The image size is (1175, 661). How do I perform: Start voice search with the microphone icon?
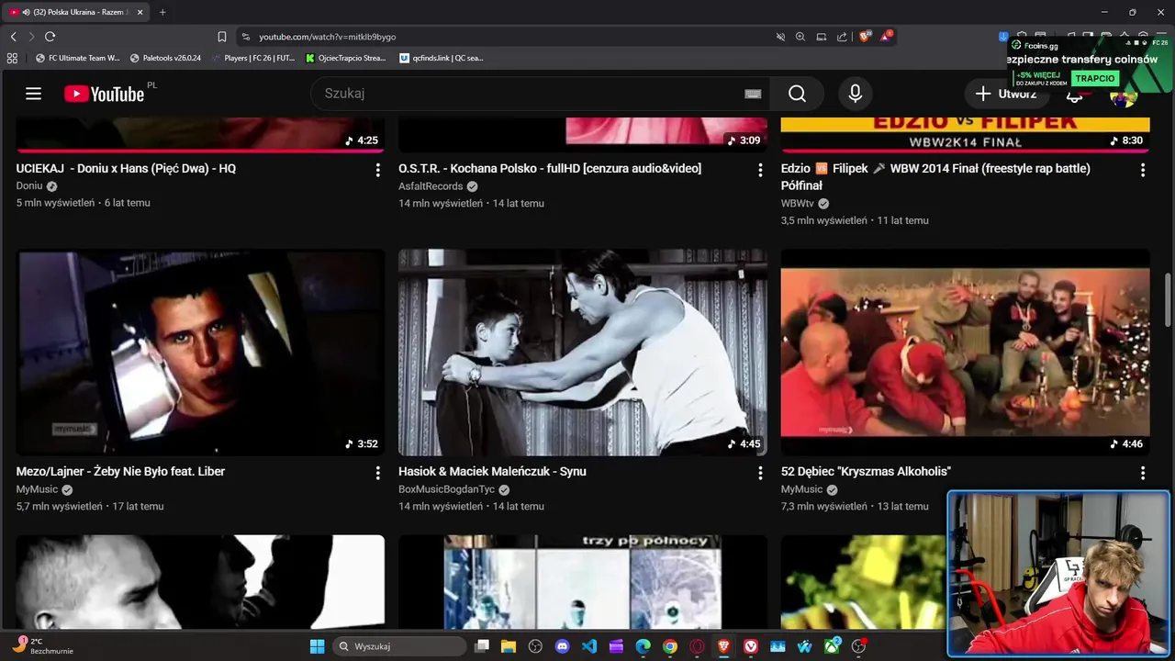tap(855, 94)
